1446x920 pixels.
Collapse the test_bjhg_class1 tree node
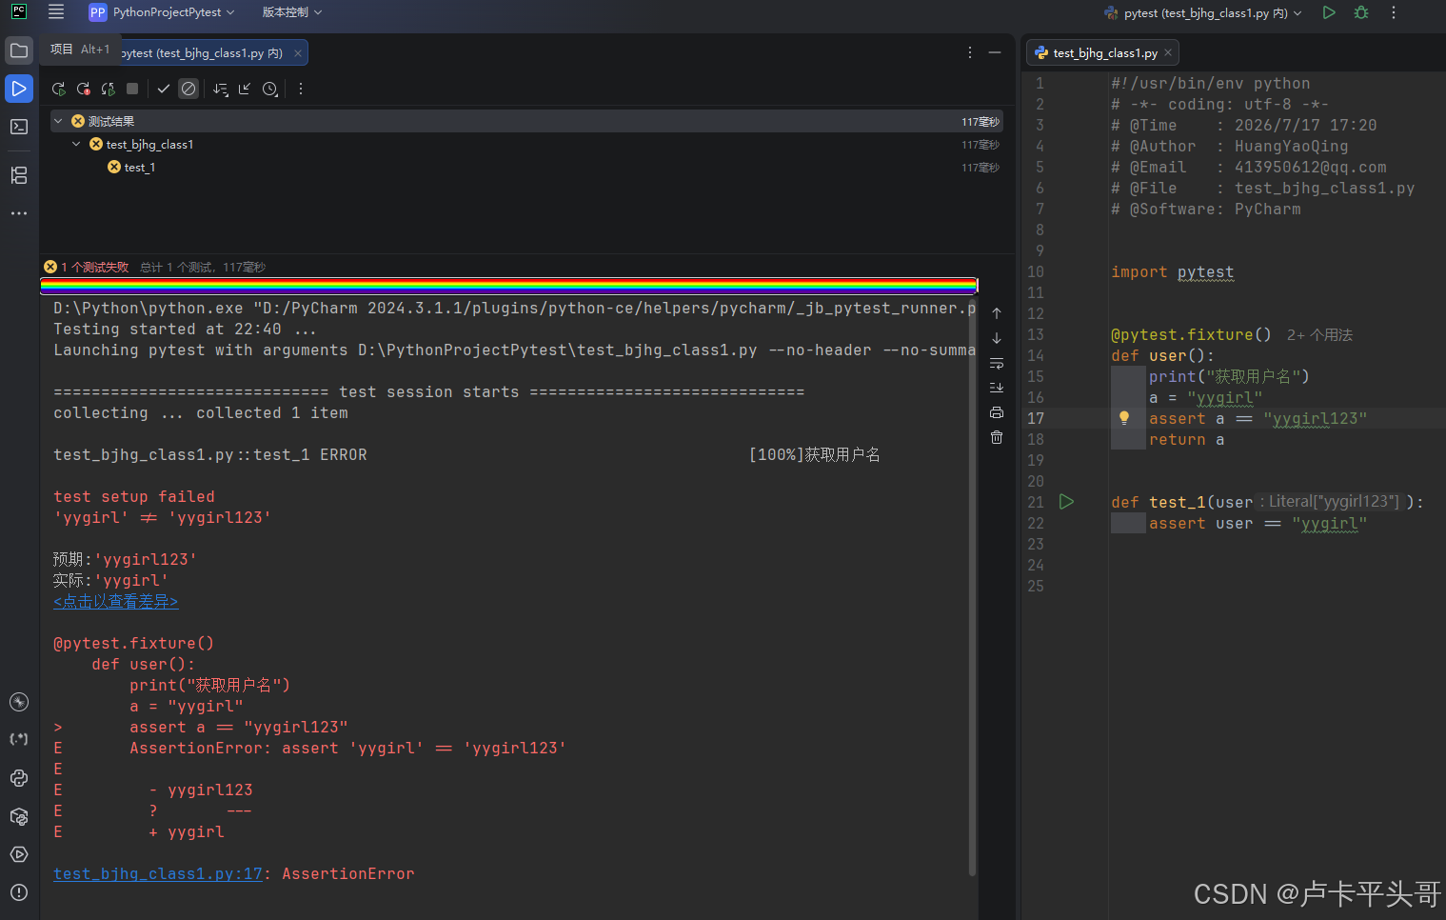(x=76, y=144)
